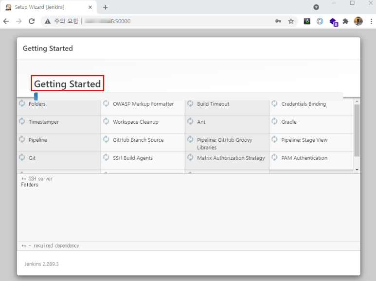Click the Folders plugin spinner icon
This screenshot has height=281, width=376.
pyautogui.click(x=22, y=103)
